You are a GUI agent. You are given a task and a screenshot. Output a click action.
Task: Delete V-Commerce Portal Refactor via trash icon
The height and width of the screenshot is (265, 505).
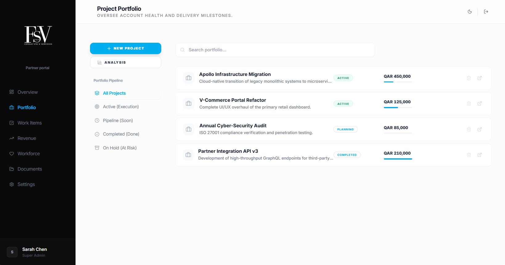[x=469, y=104]
